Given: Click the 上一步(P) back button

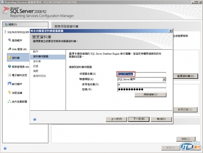Looking at the screenshot, I should pyautogui.click(x=116, y=119).
